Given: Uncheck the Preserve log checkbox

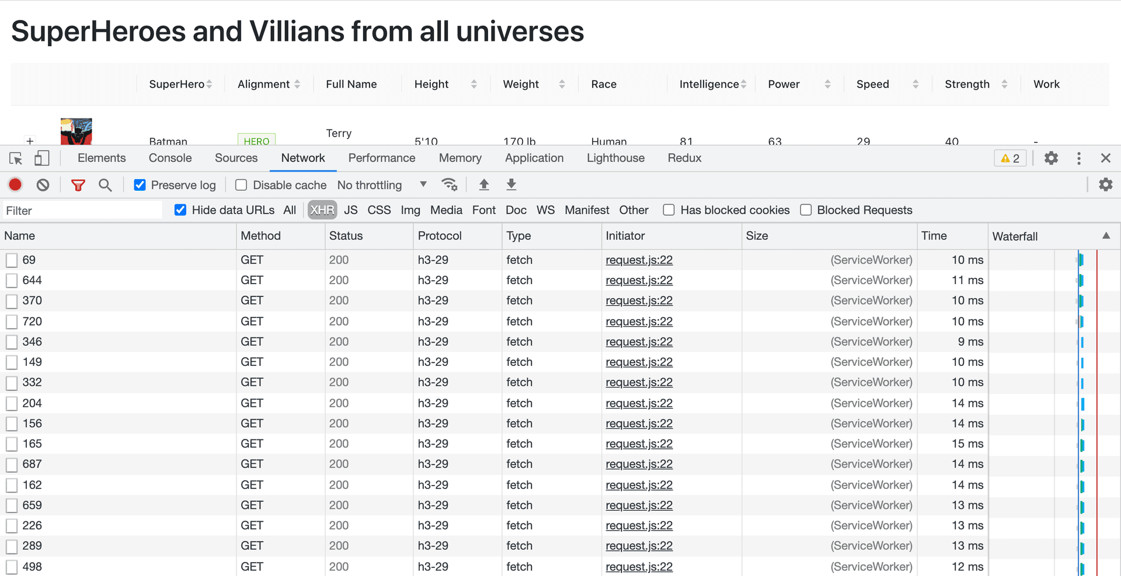Looking at the screenshot, I should 140,185.
